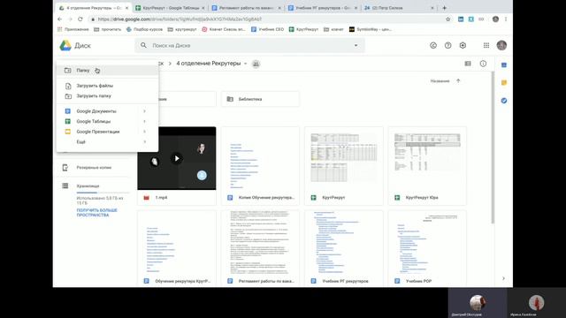The height and width of the screenshot is (318, 566).
Task: Click the Google Drive logo
Action: [x=65, y=45]
